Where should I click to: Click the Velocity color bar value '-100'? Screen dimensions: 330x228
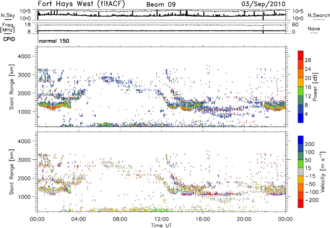coord(311,192)
